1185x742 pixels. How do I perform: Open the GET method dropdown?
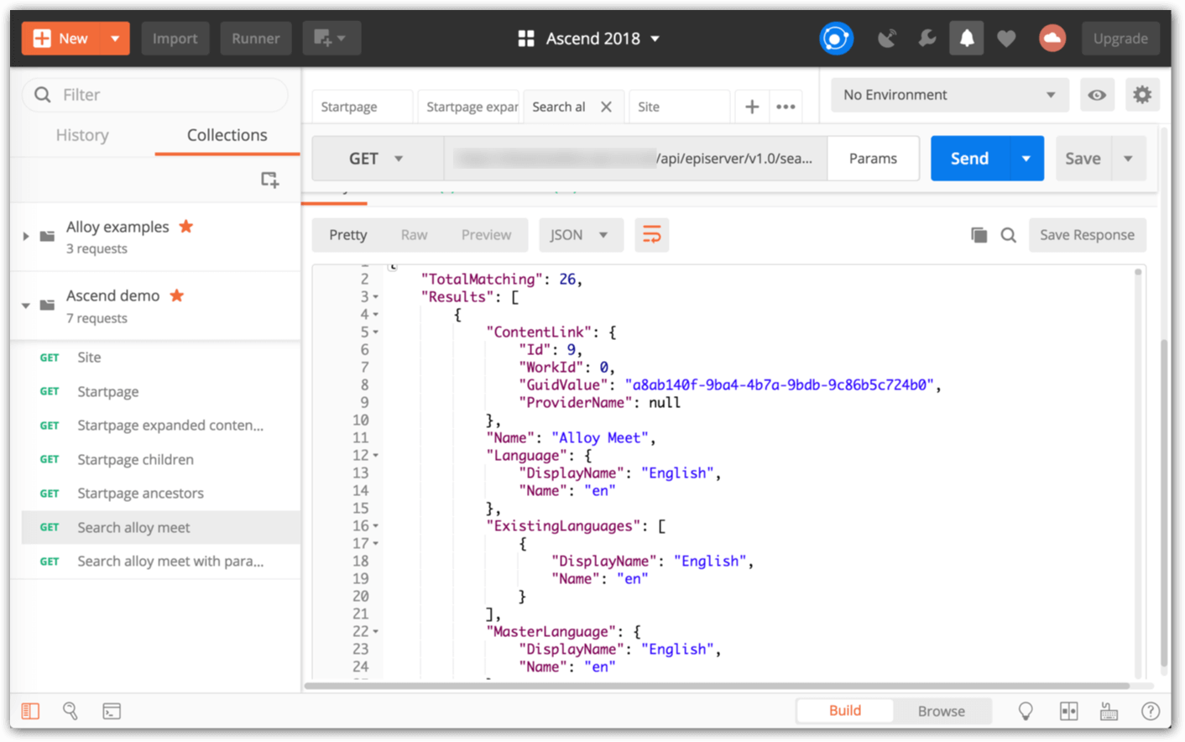[x=376, y=159]
